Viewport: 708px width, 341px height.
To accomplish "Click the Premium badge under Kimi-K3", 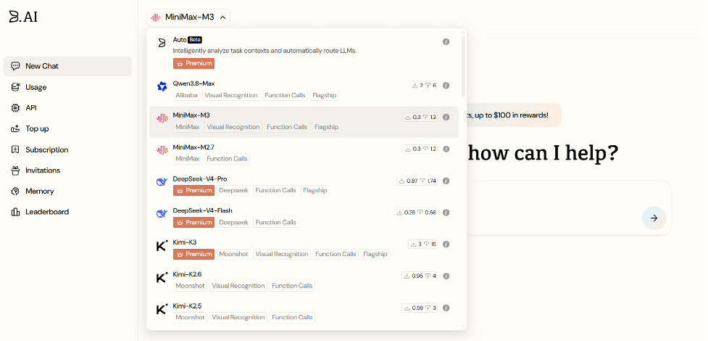I will (x=193, y=254).
